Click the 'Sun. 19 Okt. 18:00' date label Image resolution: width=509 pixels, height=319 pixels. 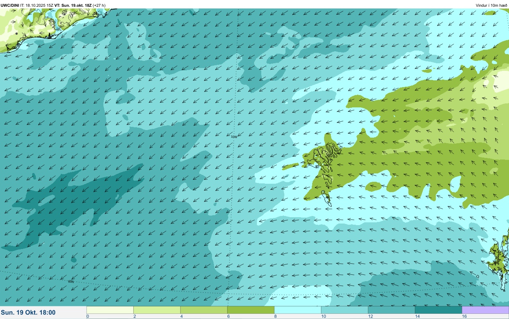28,313
